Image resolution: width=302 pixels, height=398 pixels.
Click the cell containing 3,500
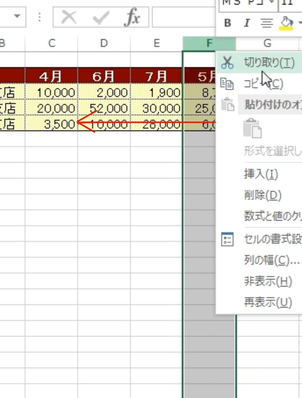tap(52, 124)
